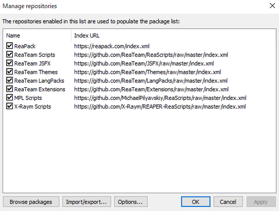
Task: Select the ReaTeam JSFX row name
Action: tap(33, 63)
